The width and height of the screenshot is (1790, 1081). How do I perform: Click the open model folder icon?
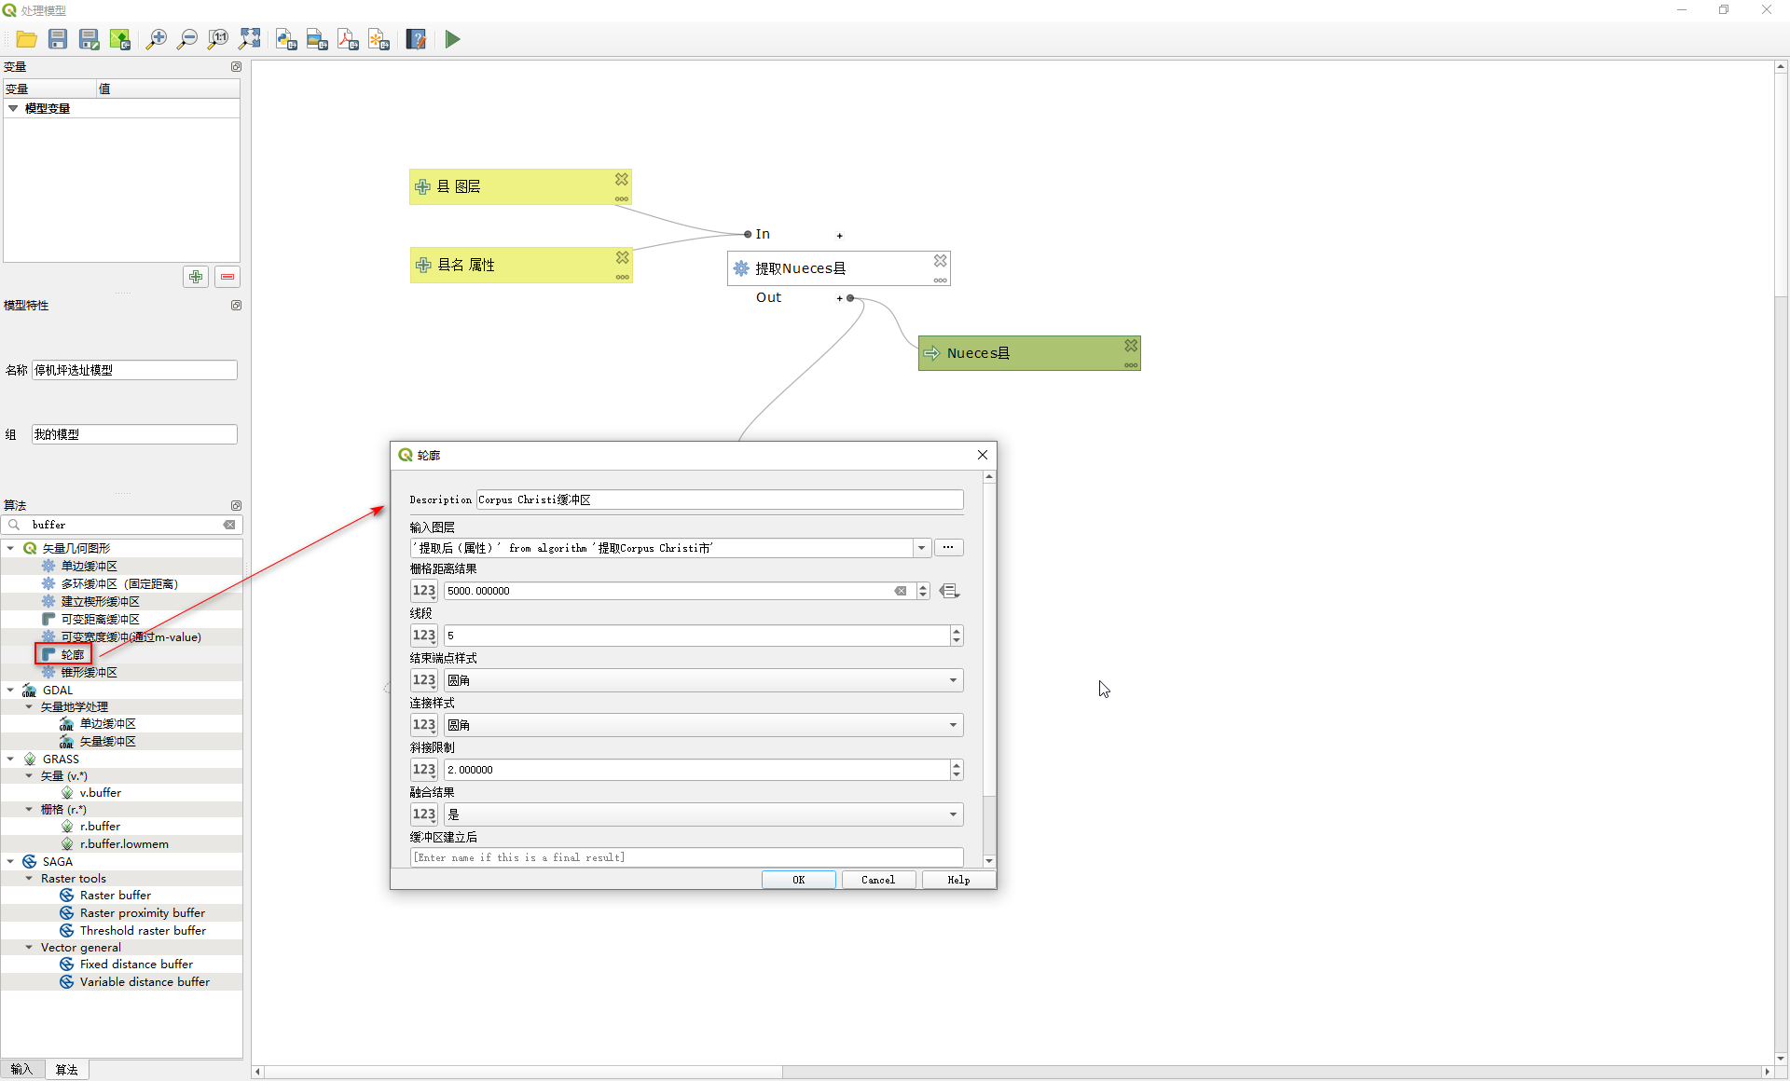(26, 39)
